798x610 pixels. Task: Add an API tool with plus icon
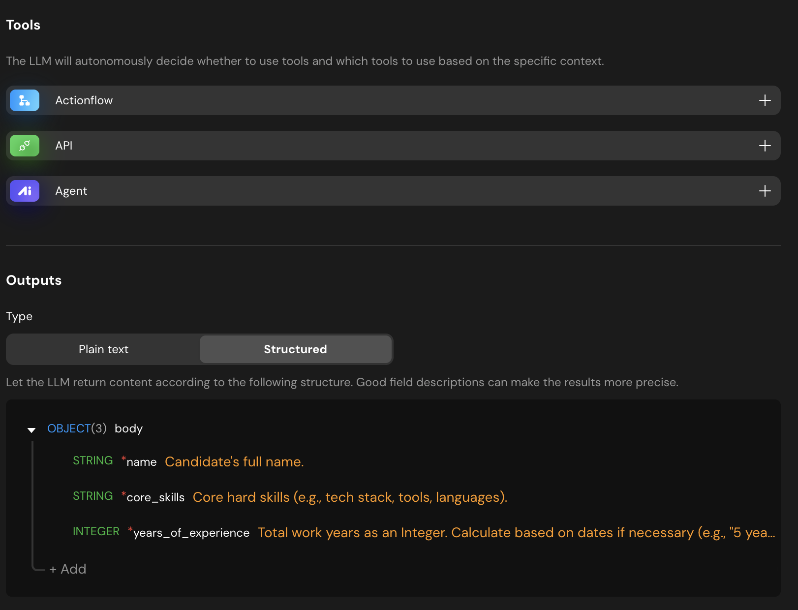(x=765, y=146)
